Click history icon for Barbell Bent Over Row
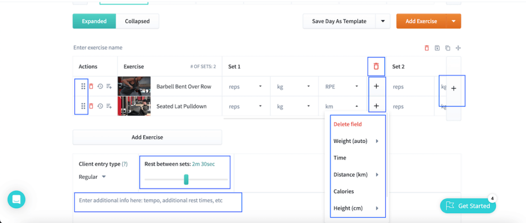 click(x=100, y=86)
